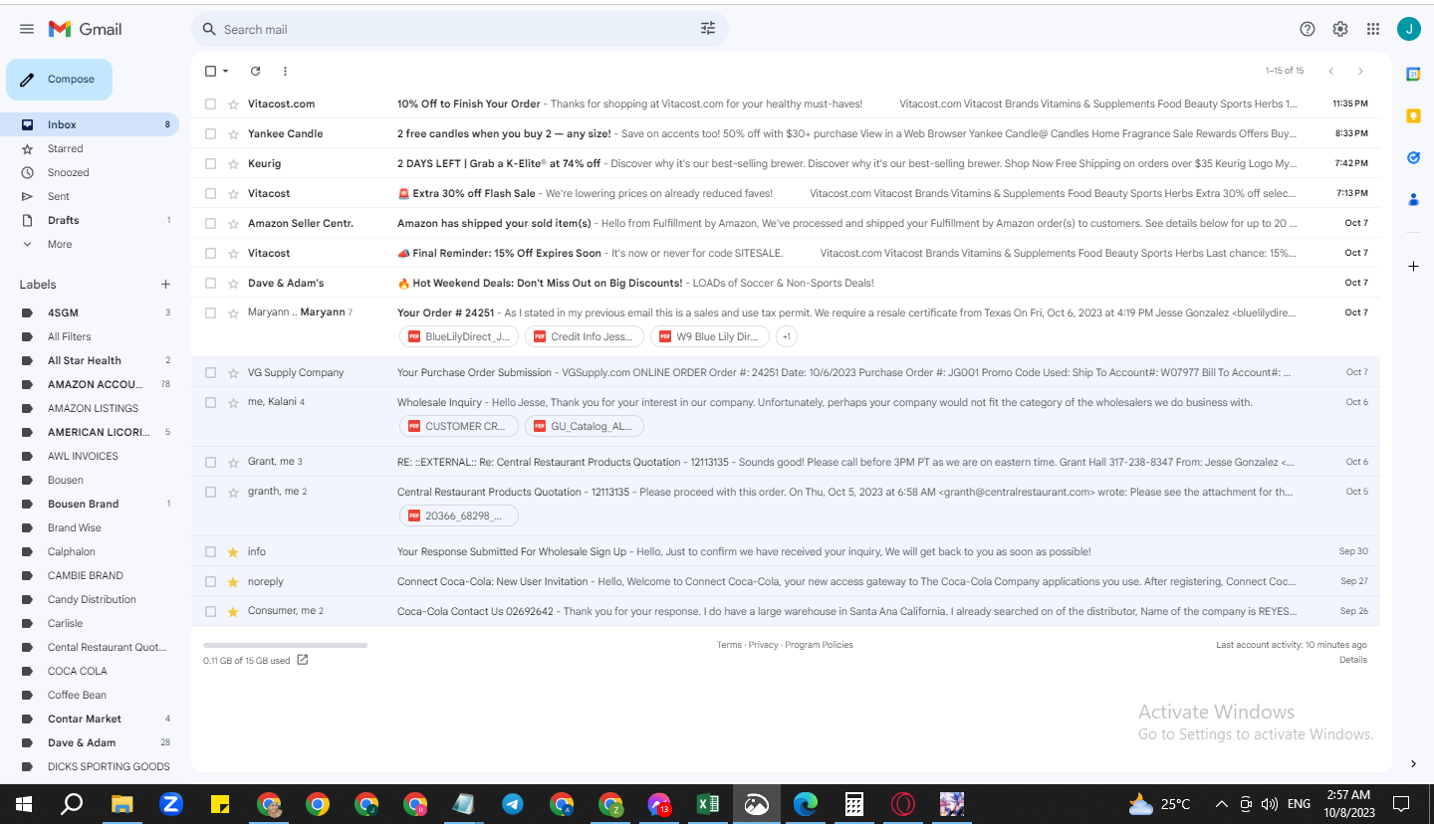The height and width of the screenshot is (824, 1434).
Task: Open Telegram from the taskbar
Action: coord(513,803)
